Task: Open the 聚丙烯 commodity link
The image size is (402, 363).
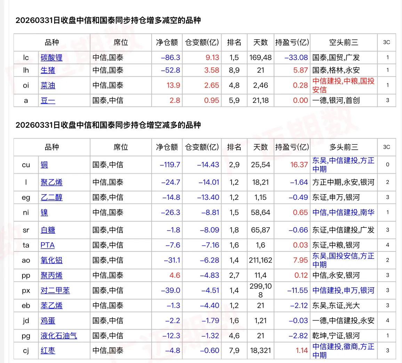Action: (51, 275)
